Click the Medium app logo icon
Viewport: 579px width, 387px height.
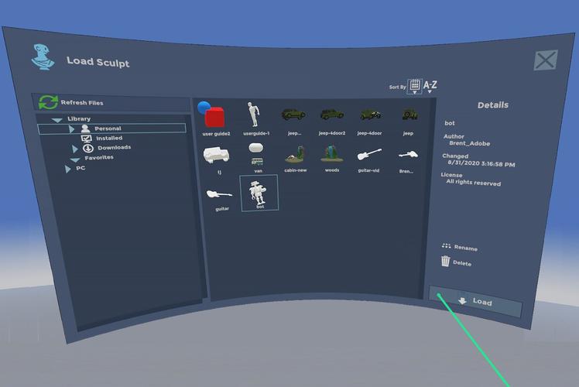point(42,57)
